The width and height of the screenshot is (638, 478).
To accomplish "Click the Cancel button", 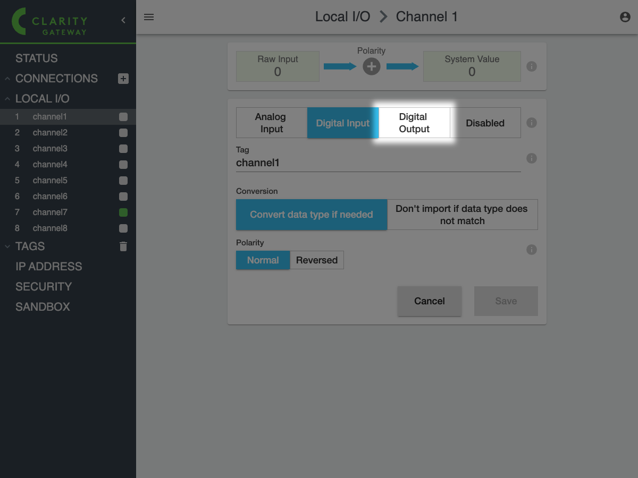I will pyautogui.click(x=429, y=301).
